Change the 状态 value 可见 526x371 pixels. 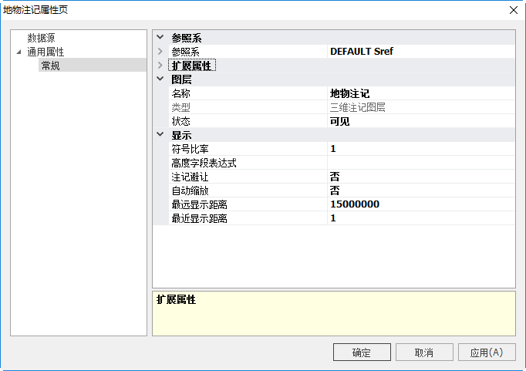pyautogui.click(x=420, y=121)
